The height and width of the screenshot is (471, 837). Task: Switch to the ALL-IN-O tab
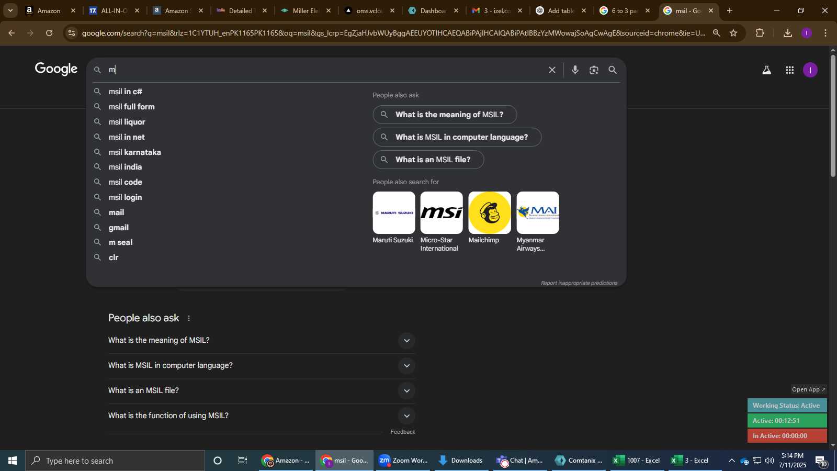(x=114, y=10)
